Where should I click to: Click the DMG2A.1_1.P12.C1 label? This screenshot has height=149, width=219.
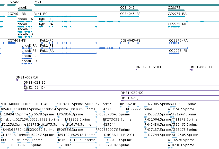[119, 135]
